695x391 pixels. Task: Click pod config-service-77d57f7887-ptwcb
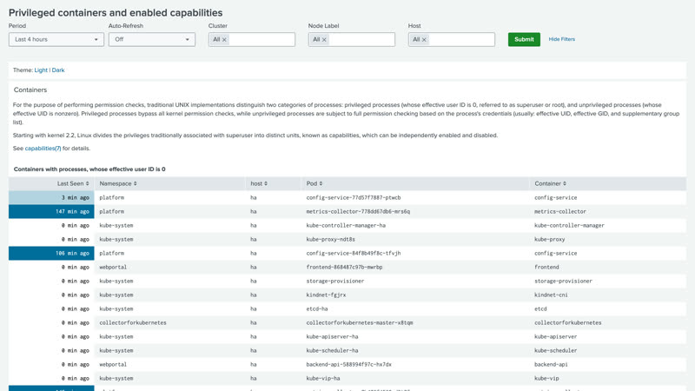pyautogui.click(x=354, y=198)
